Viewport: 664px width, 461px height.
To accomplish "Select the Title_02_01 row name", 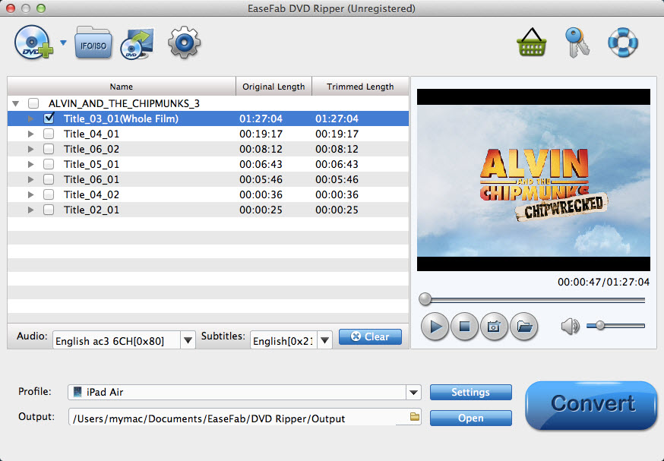I will click(91, 210).
